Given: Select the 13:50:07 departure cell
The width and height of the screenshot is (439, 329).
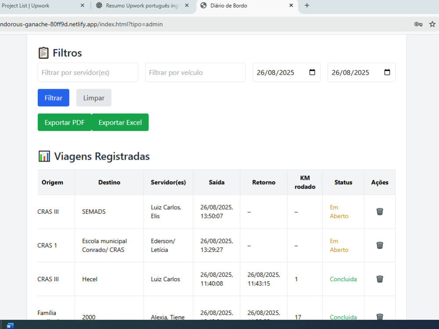Looking at the screenshot, I should [216, 212].
